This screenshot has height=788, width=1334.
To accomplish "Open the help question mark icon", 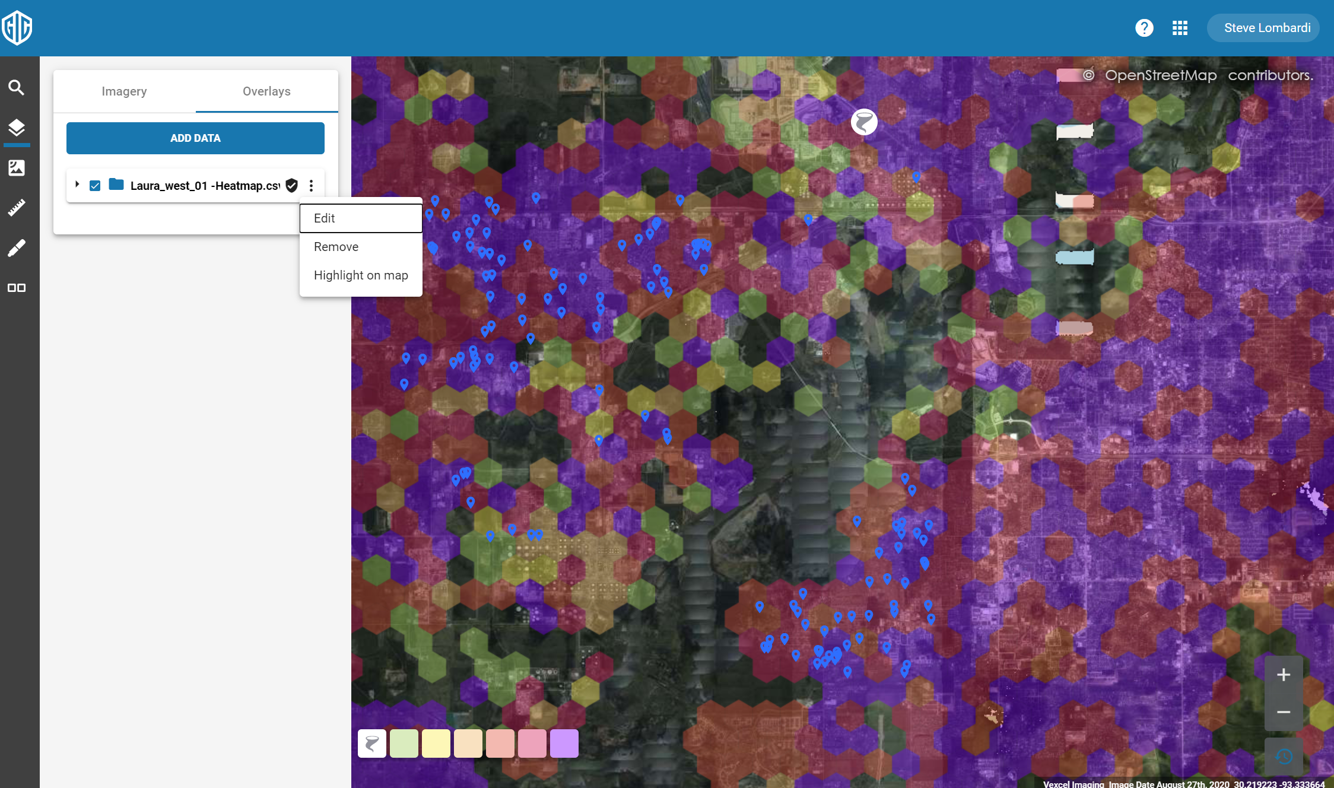I will (x=1144, y=28).
